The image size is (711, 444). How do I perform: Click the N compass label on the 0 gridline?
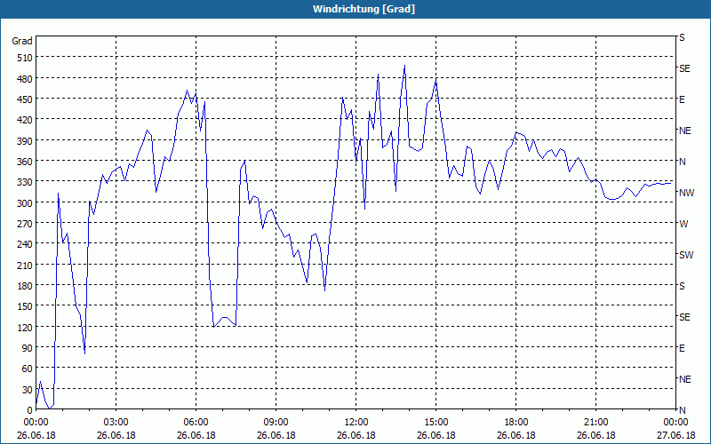[x=682, y=410]
